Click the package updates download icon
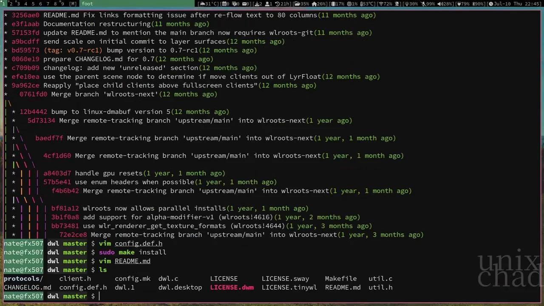Viewport: 544px width, 306px height. point(257,4)
